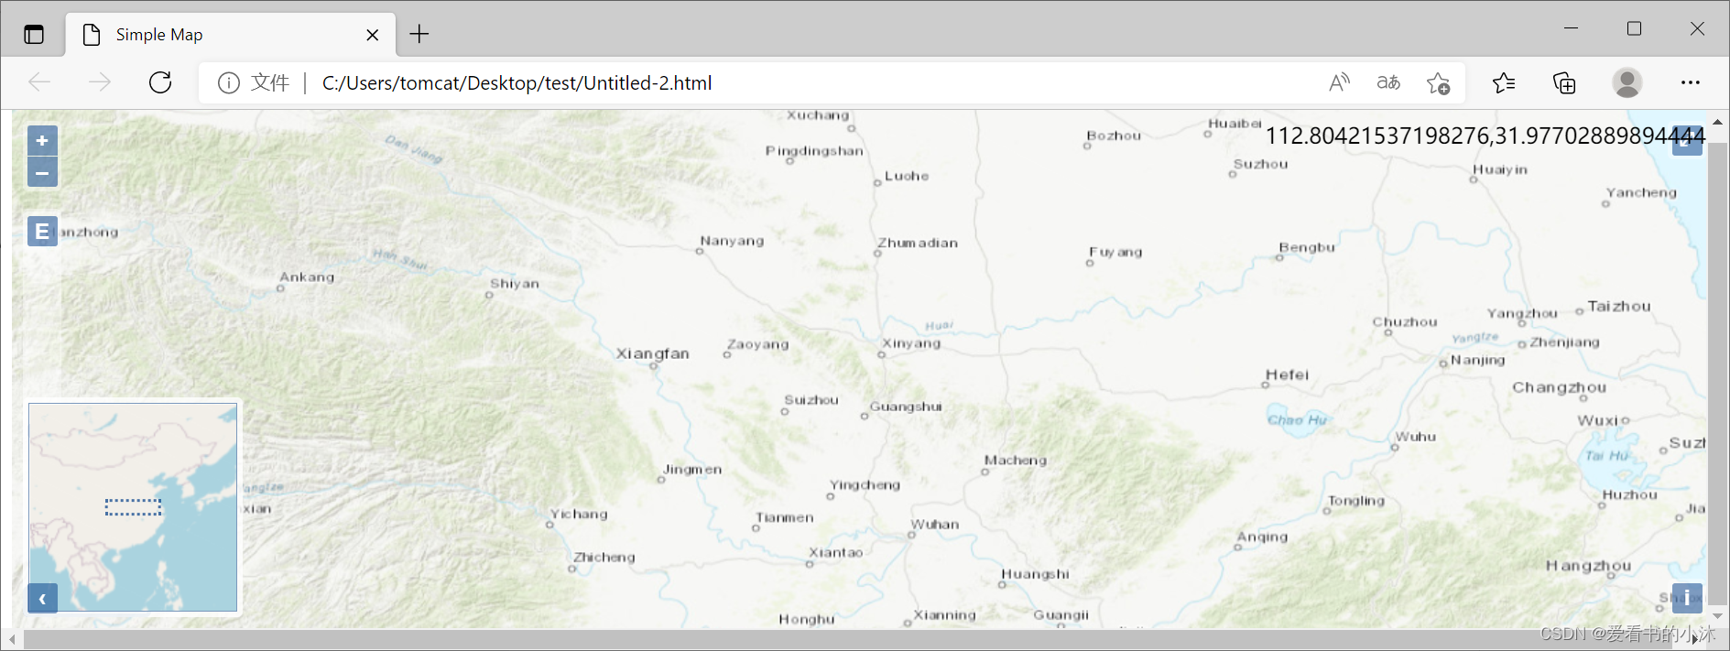Maximize the browser window
The image size is (1730, 651).
1634,28
